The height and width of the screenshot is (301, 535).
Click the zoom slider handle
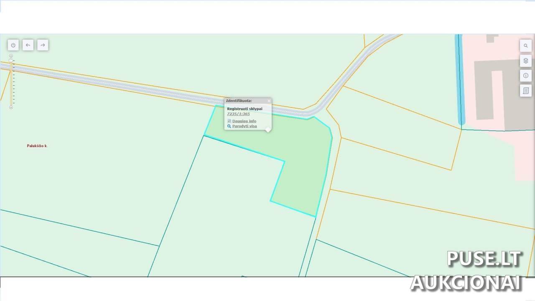[x=11, y=61]
